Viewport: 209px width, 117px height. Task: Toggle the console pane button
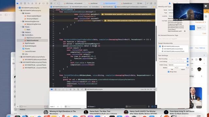coord(155,107)
